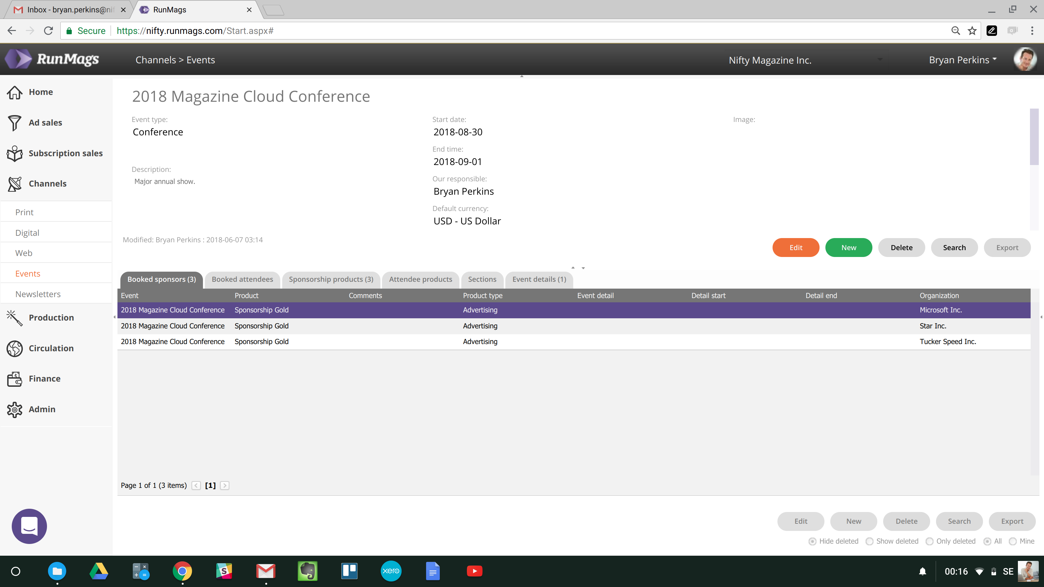
Task: Open the Event details tab
Action: coord(539,279)
